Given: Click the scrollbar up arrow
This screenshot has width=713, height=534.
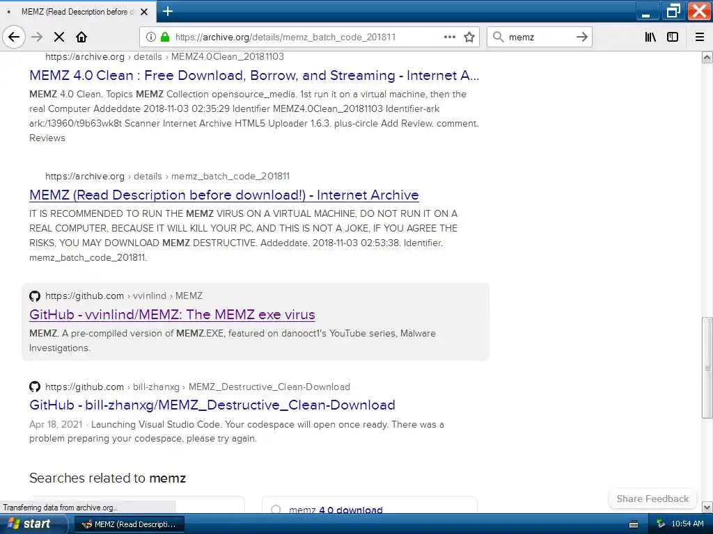Looking at the screenshot, I should pyautogui.click(x=707, y=57).
